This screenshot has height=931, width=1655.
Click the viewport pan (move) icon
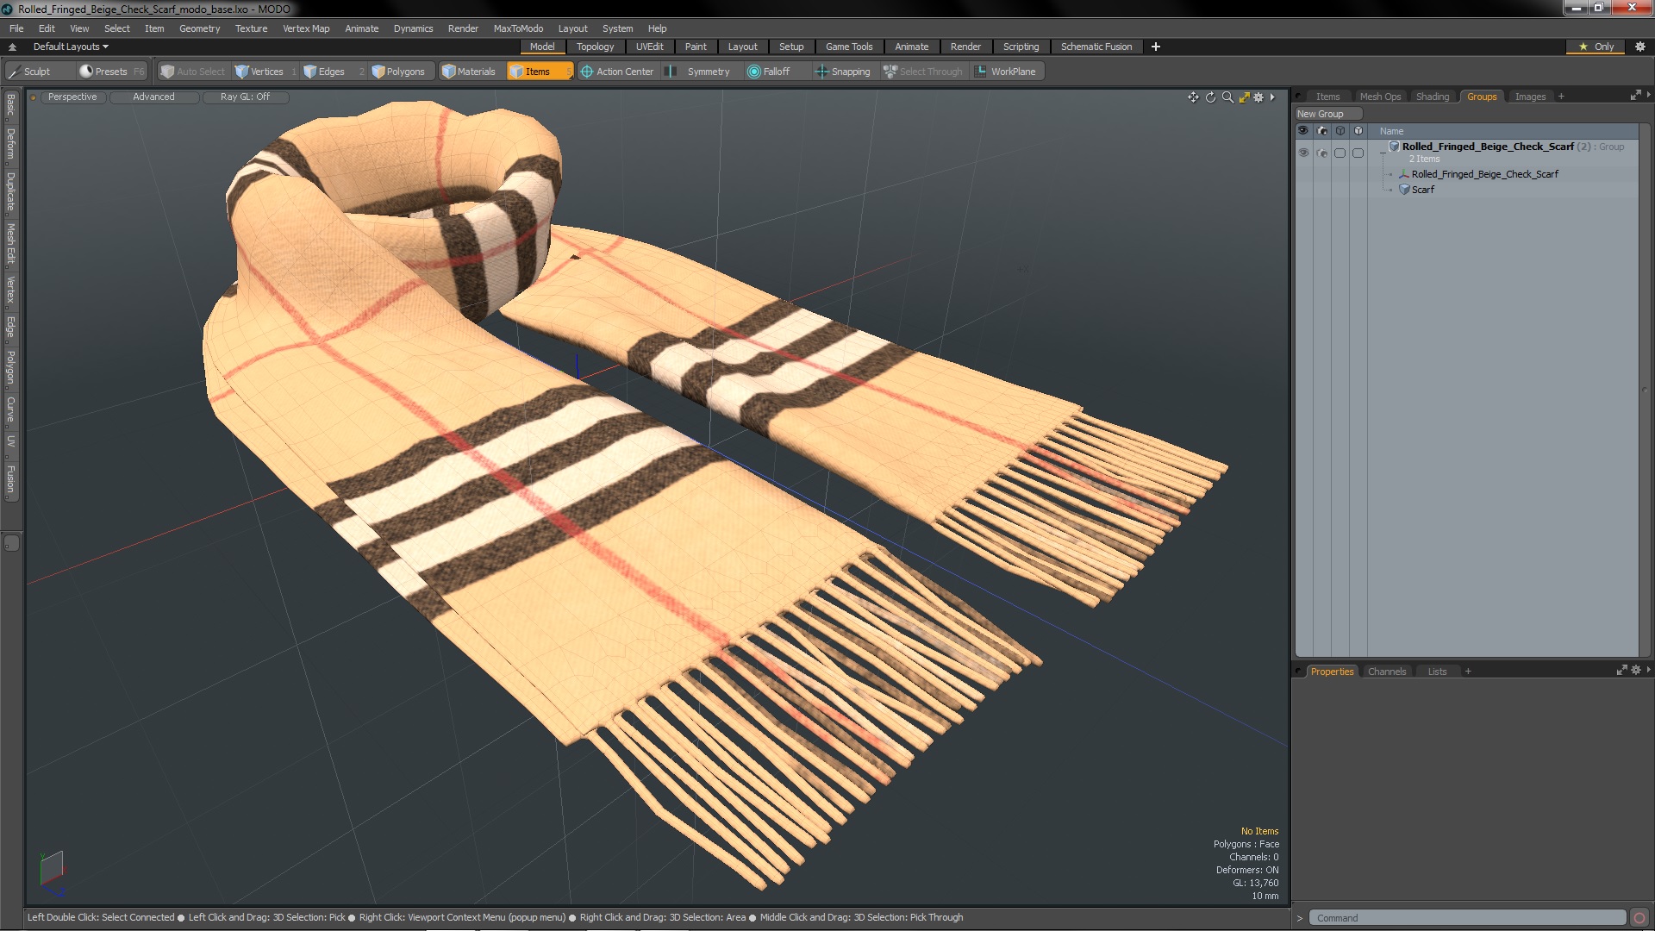1193,97
